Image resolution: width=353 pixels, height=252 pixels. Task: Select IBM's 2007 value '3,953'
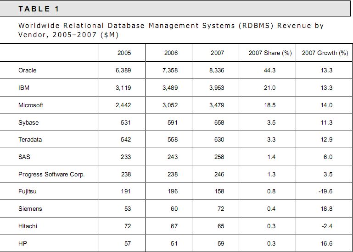217,88
